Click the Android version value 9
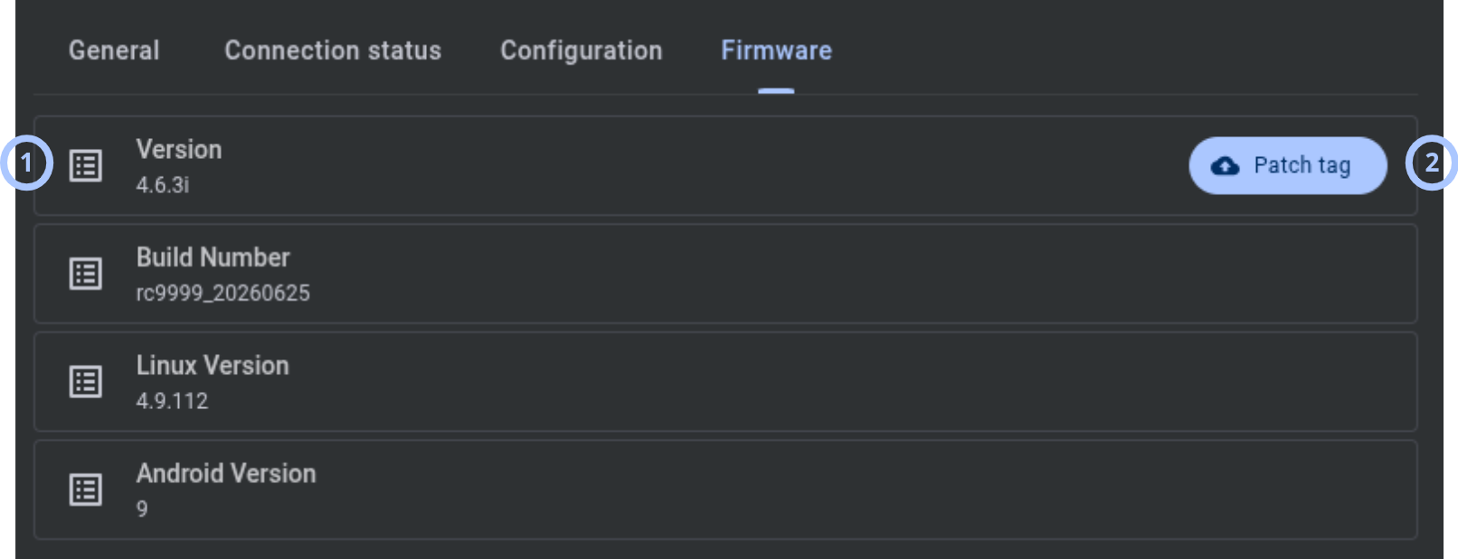 (142, 509)
